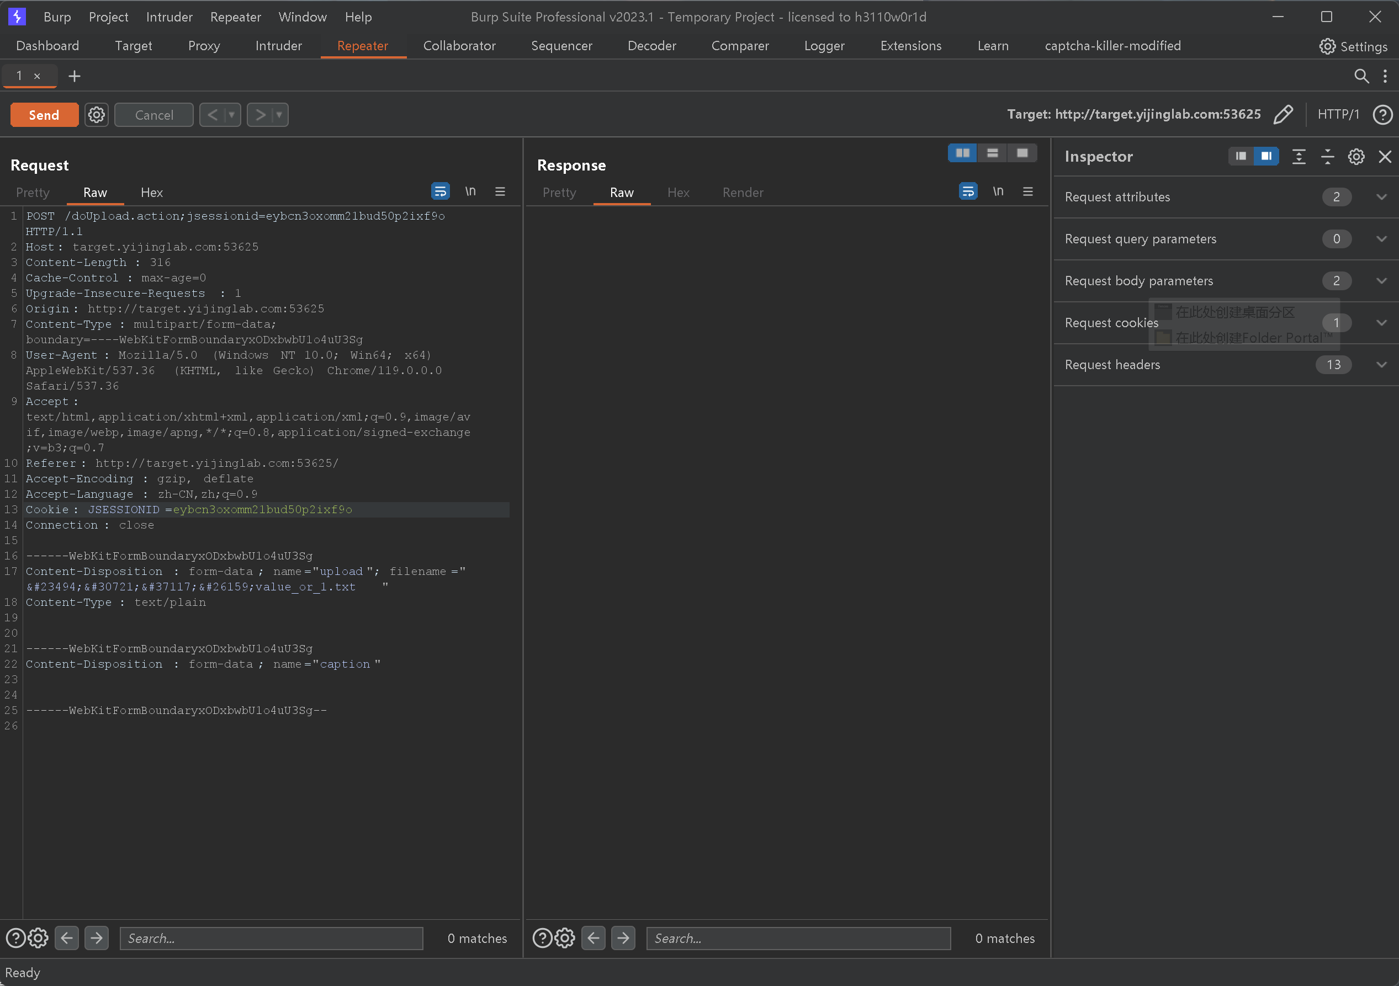Open Repeater help question mark icon

1382,115
